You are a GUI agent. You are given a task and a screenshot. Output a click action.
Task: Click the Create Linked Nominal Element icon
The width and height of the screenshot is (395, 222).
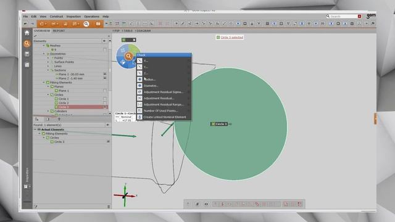[139, 117]
